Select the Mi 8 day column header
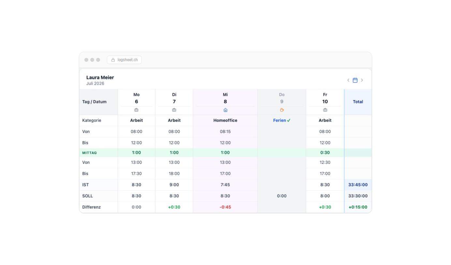 tap(225, 102)
